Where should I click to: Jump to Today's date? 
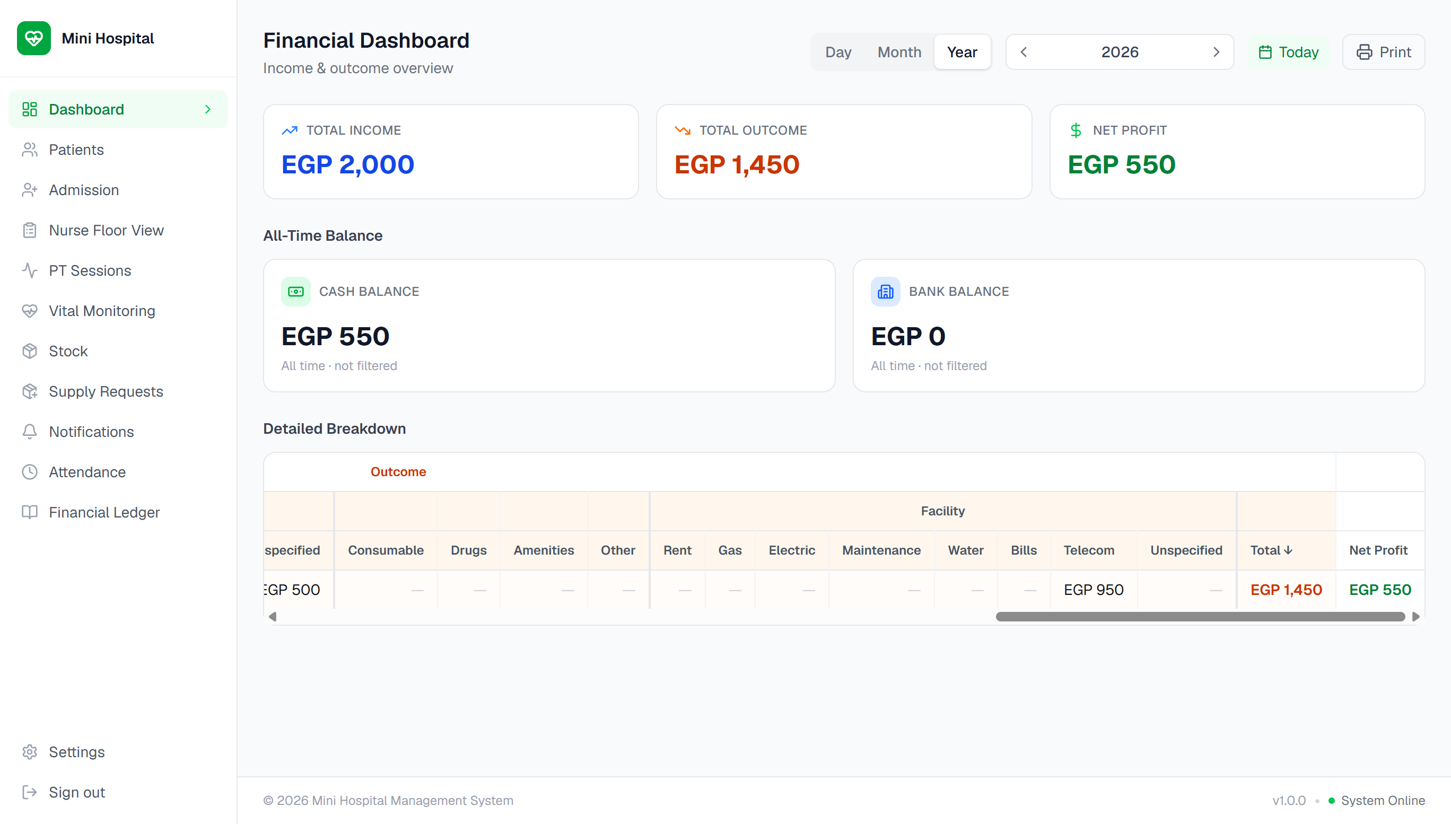1289,52
